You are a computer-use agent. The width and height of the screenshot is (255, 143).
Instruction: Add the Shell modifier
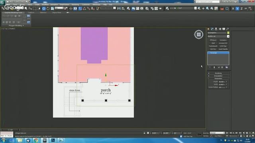(x=213, y=43)
